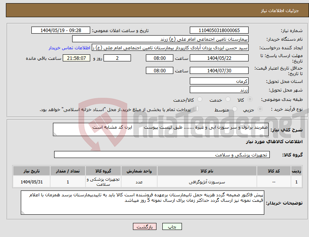Click the توضیحات خریدار notes textarea

click(x=142, y=203)
